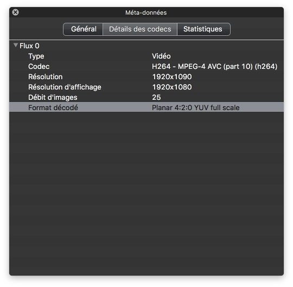Switch to the Général tab
The width and height of the screenshot is (293, 287).
pyautogui.click(x=83, y=29)
